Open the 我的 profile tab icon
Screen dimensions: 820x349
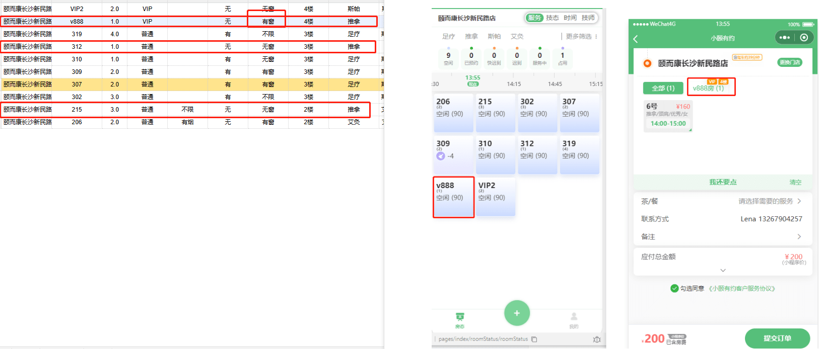[x=574, y=317]
